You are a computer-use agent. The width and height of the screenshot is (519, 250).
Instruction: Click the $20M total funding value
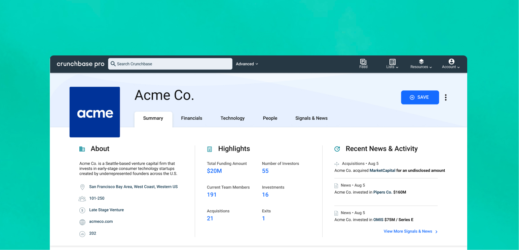(x=214, y=171)
